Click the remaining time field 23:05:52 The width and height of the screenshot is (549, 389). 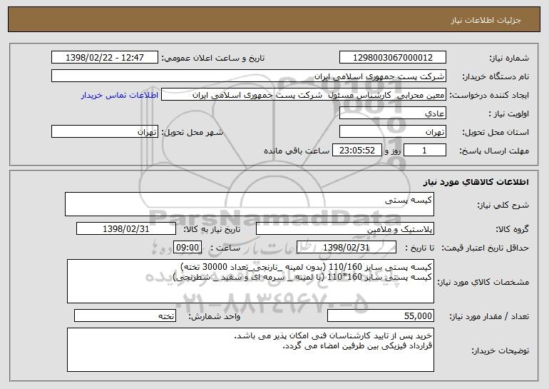coord(356,151)
